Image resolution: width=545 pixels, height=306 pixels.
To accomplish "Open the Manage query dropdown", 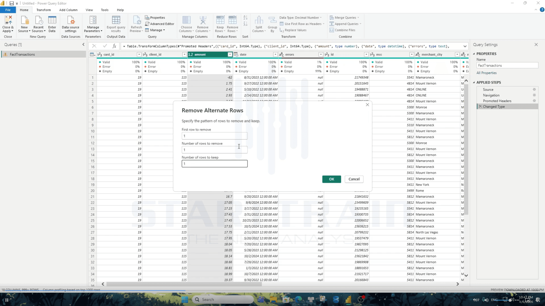I will (155, 30).
